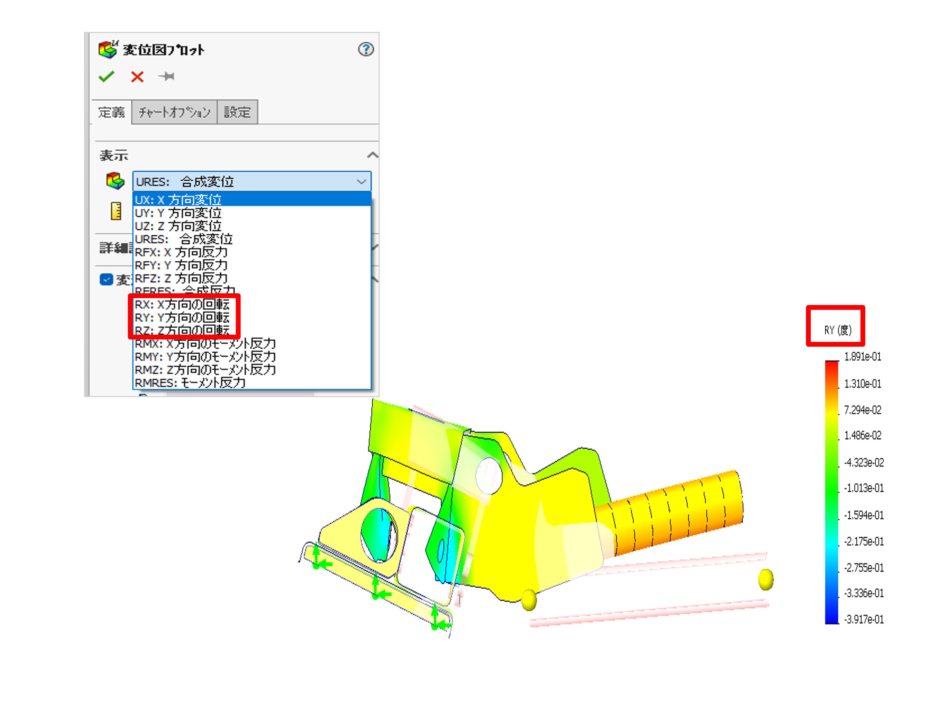Click the red X cancel icon
The image size is (948, 711).
(x=137, y=77)
